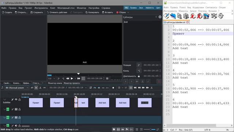
Task: Open Kdenlive menu Проект
Action: point(29,8)
